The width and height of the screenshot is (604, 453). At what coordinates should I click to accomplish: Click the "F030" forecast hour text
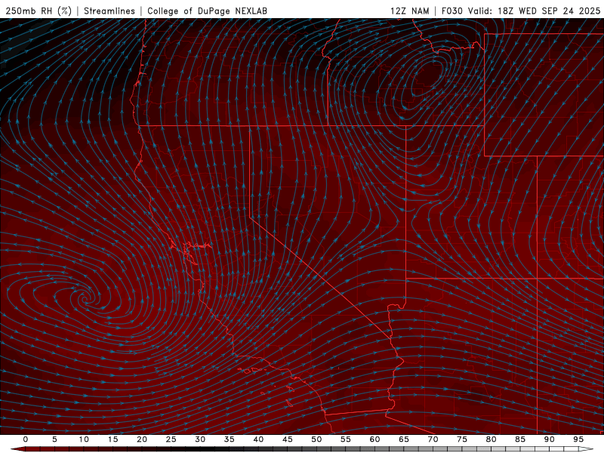tap(451, 11)
